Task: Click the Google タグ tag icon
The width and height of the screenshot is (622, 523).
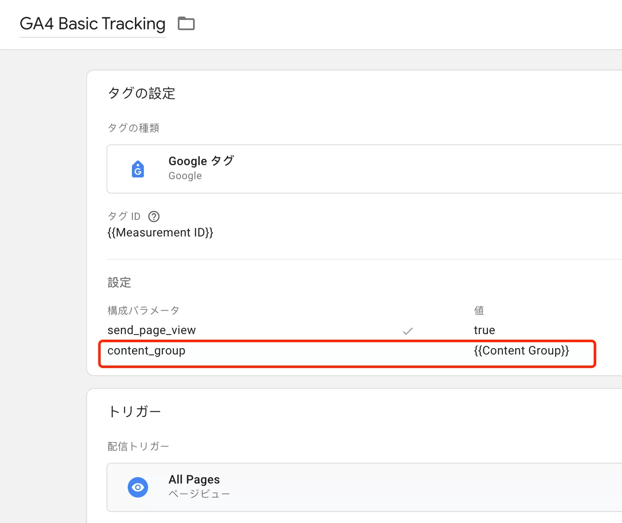Action: [138, 169]
